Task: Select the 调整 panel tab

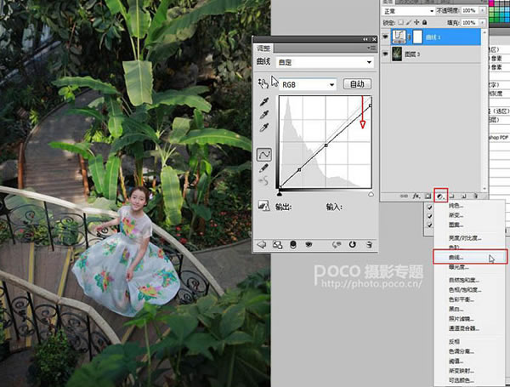Action: coord(263,48)
